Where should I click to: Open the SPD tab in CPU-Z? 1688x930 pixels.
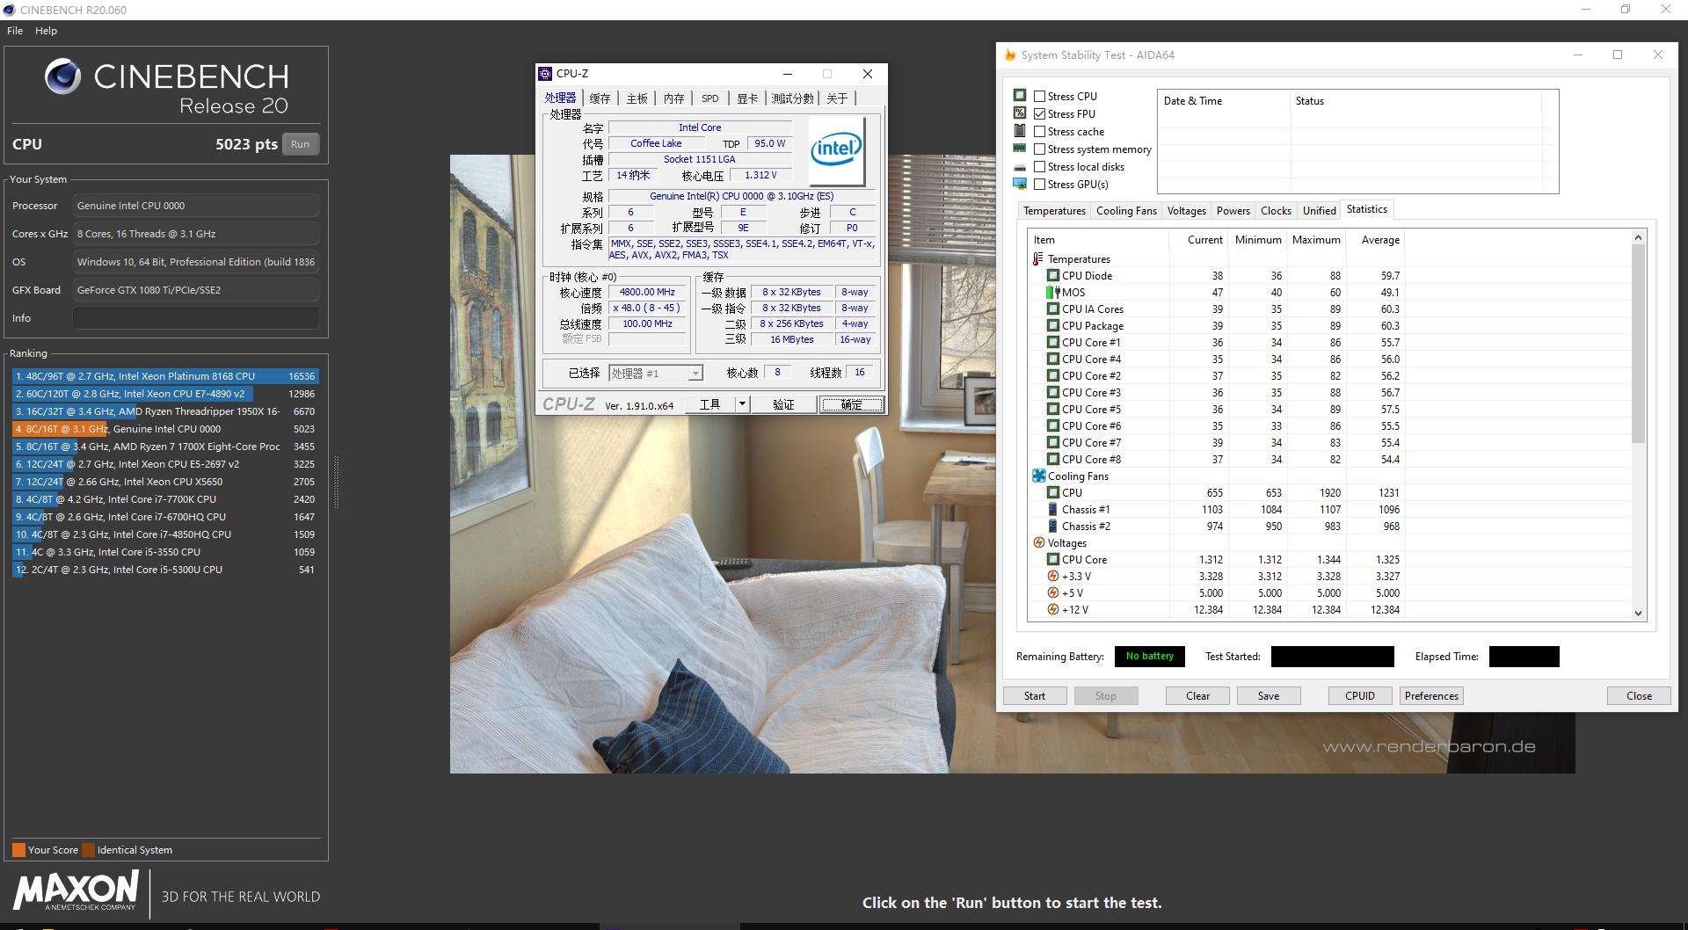(x=710, y=98)
